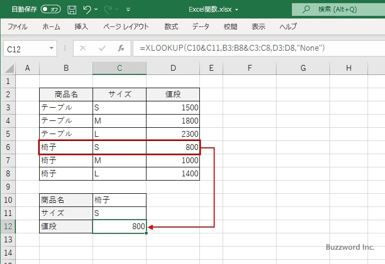Image resolution: width=385 pixels, height=264 pixels.
Task: Select row 12 header
Action: point(8,227)
